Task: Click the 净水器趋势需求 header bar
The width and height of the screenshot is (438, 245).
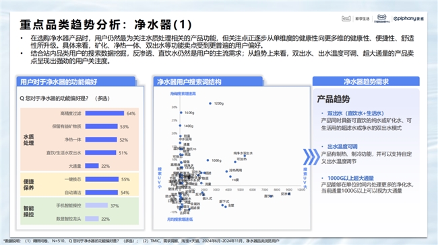Action: [x=366, y=81]
